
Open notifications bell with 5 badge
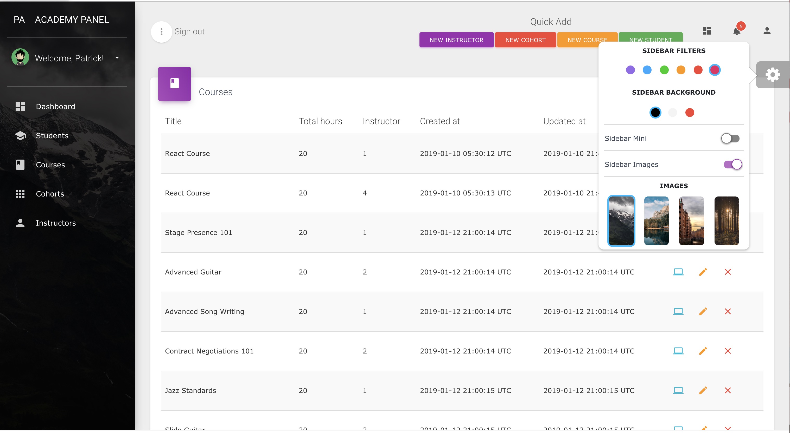click(737, 31)
